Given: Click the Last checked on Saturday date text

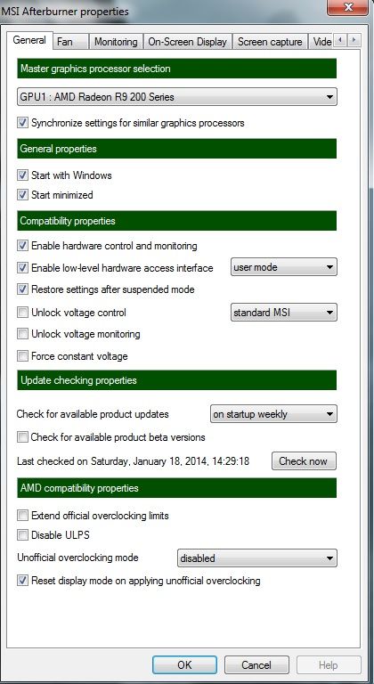Looking at the screenshot, I should coord(133,461).
